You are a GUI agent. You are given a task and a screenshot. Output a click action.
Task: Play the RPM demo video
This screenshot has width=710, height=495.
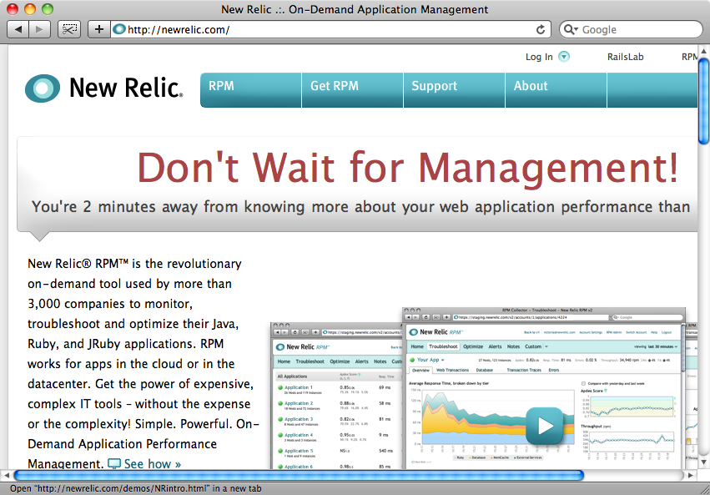pos(544,426)
